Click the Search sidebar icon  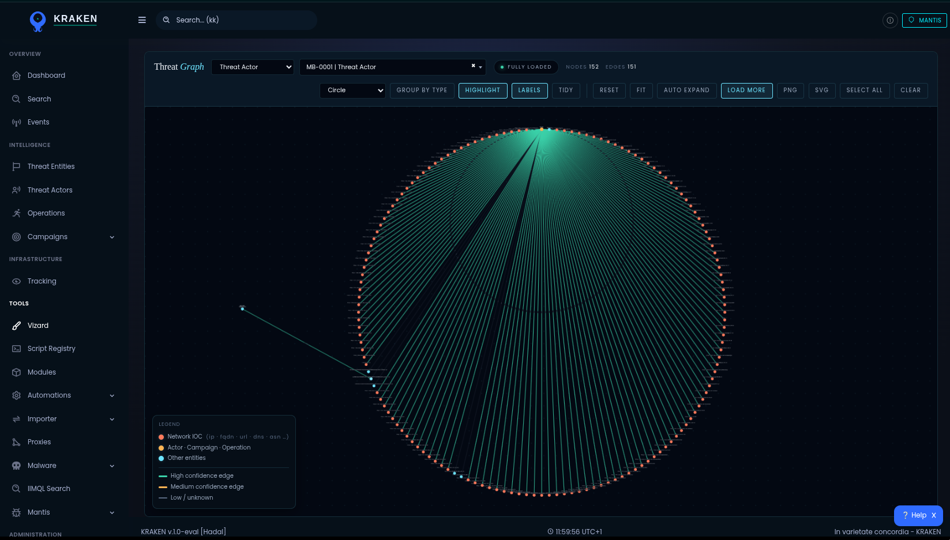tap(16, 99)
